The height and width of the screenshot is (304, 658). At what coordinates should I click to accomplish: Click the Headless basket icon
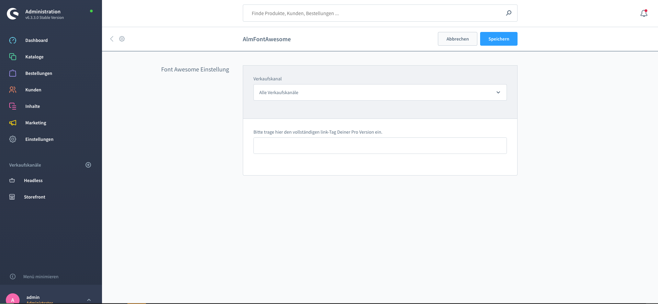pyautogui.click(x=12, y=180)
